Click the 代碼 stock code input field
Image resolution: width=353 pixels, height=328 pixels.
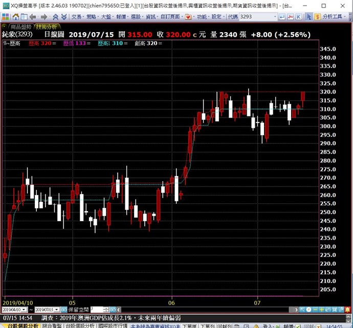click(x=255, y=16)
